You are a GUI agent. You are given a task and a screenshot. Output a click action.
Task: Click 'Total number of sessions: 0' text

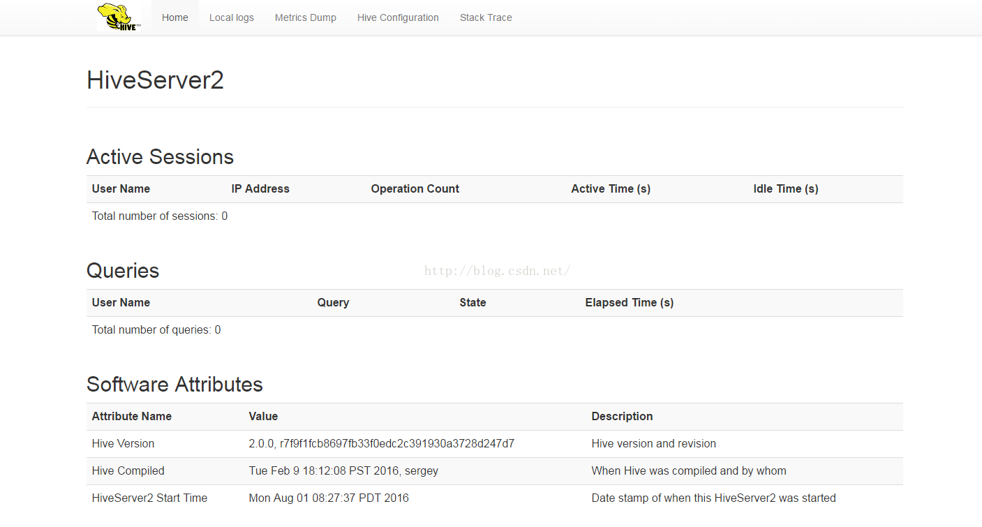pyautogui.click(x=160, y=216)
